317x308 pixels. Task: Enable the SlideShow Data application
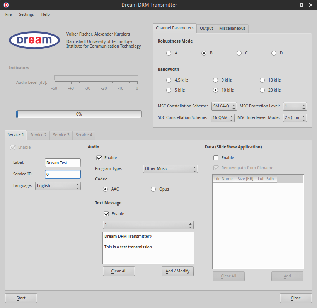click(x=215, y=158)
